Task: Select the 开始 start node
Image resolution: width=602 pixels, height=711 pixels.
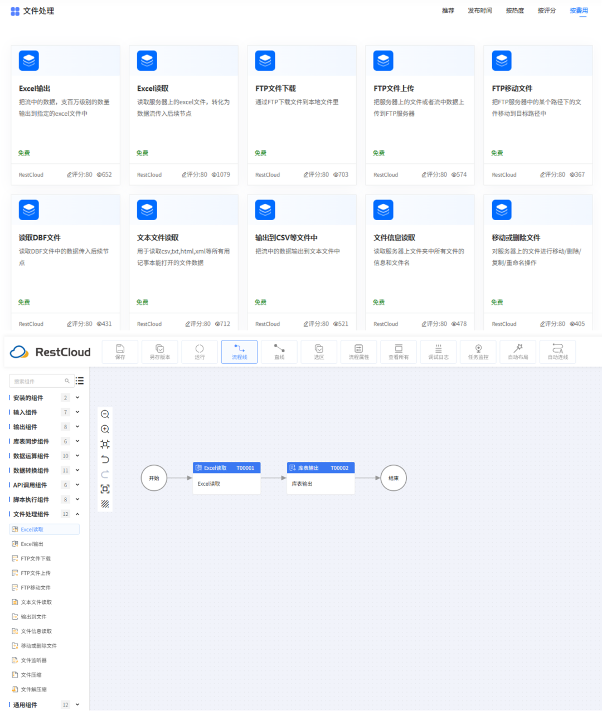Action: [x=154, y=478]
